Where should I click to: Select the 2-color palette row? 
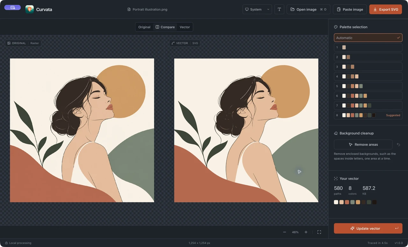click(x=368, y=57)
